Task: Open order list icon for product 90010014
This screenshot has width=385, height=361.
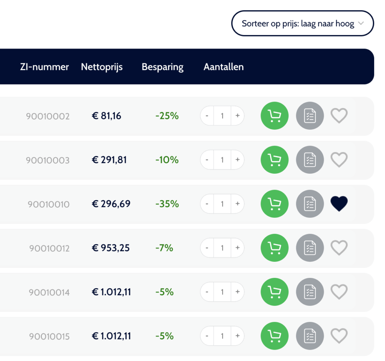Action: [x=310, y=292]
